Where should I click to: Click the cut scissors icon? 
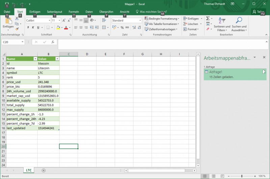coord(17,19)
